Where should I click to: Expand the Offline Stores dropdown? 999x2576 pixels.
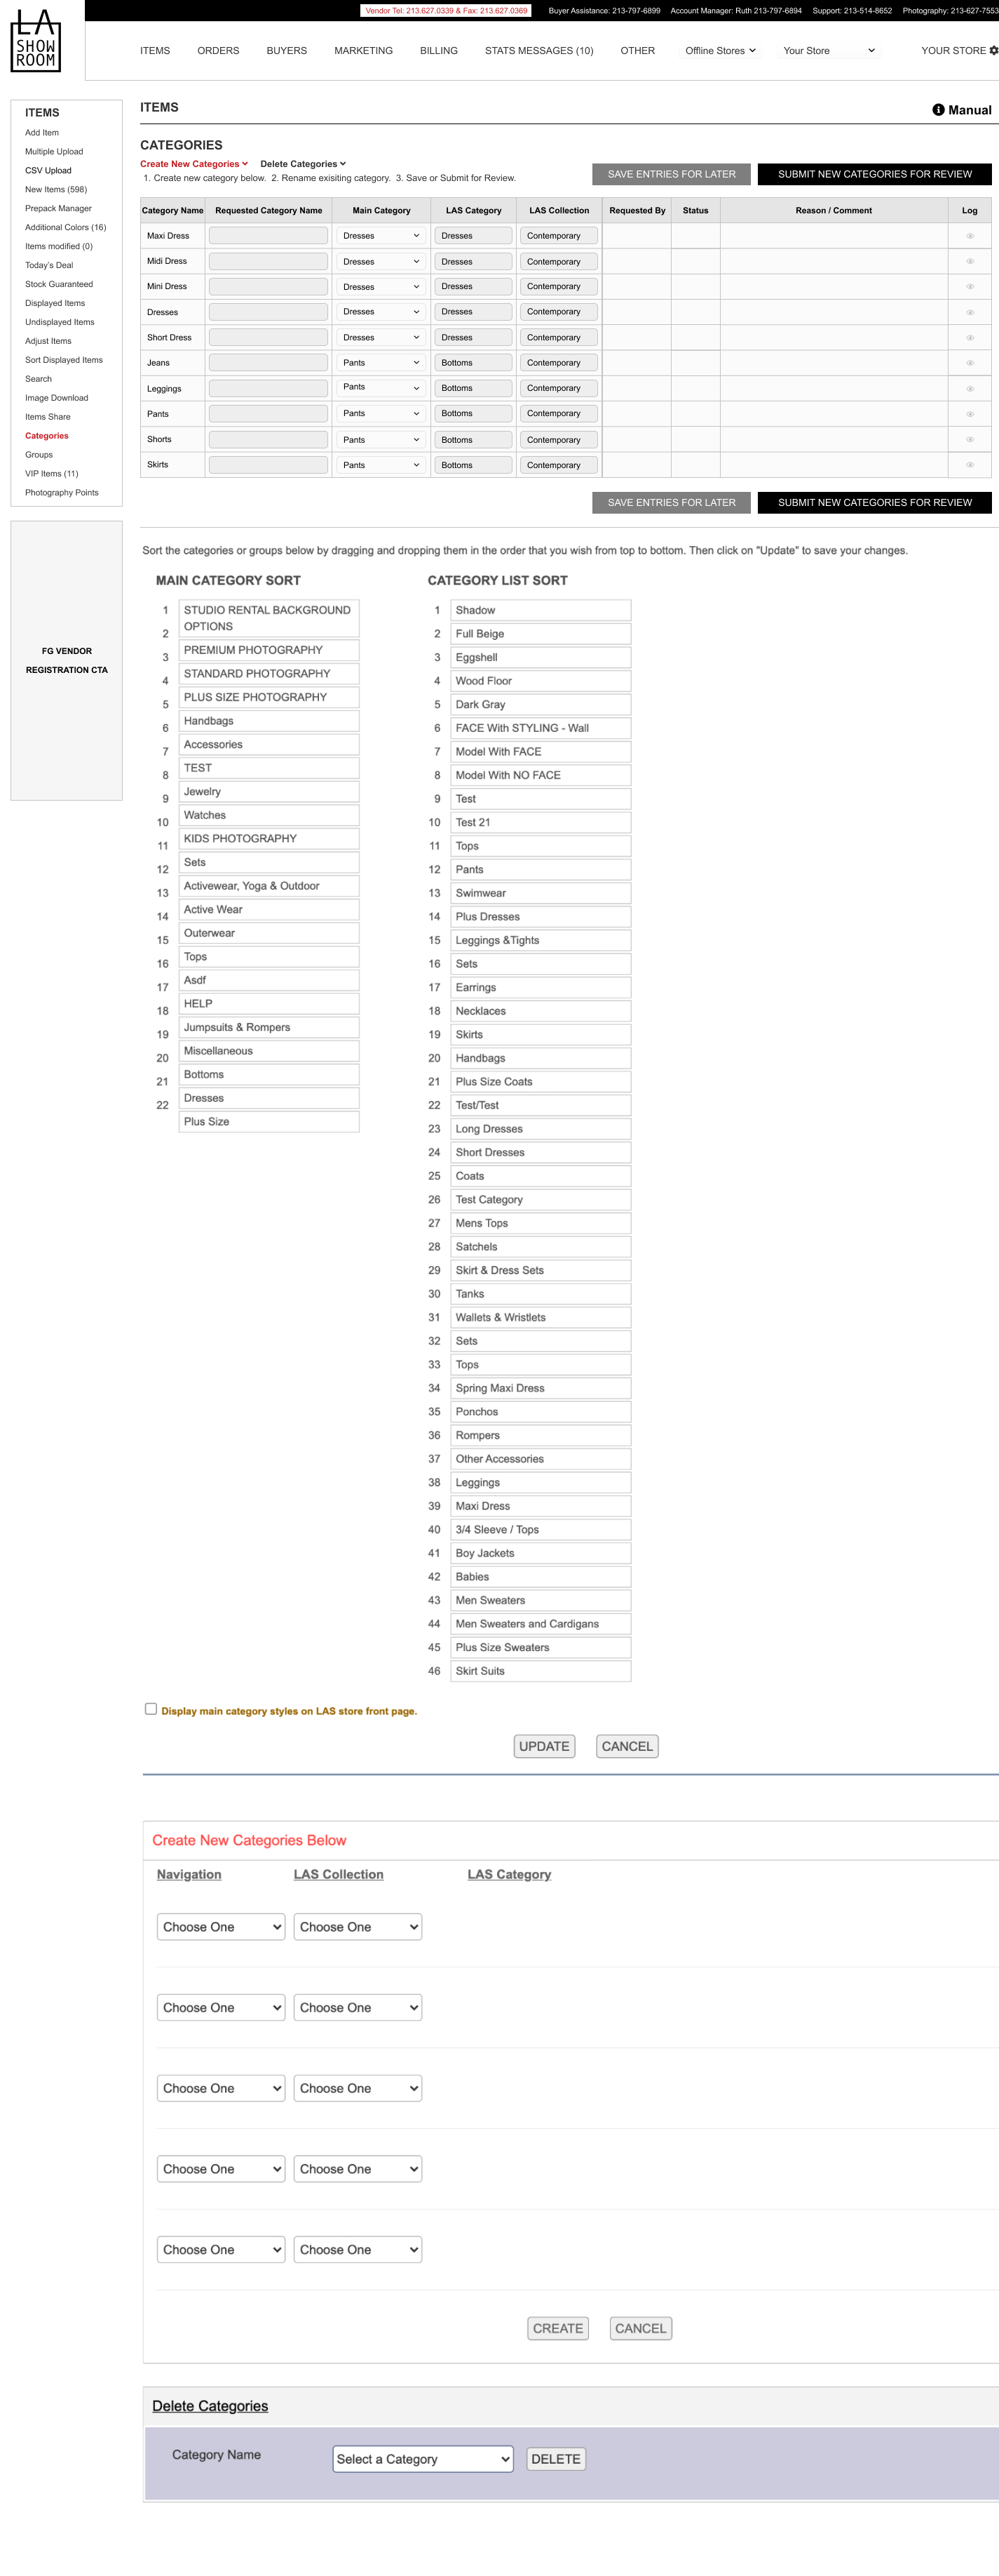point(720,51)
